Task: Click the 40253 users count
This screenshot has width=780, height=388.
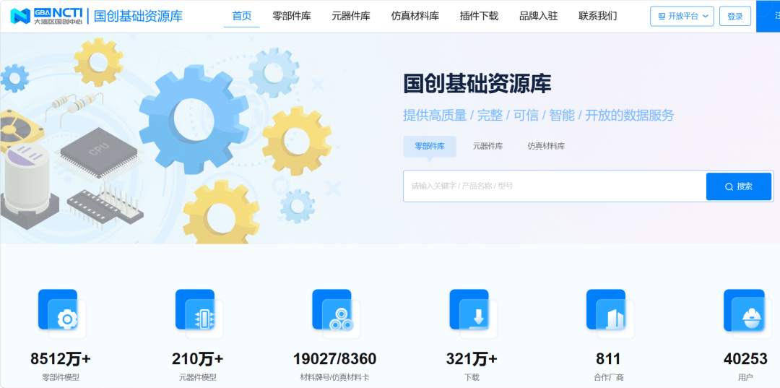Action: (x=745, y=358)
